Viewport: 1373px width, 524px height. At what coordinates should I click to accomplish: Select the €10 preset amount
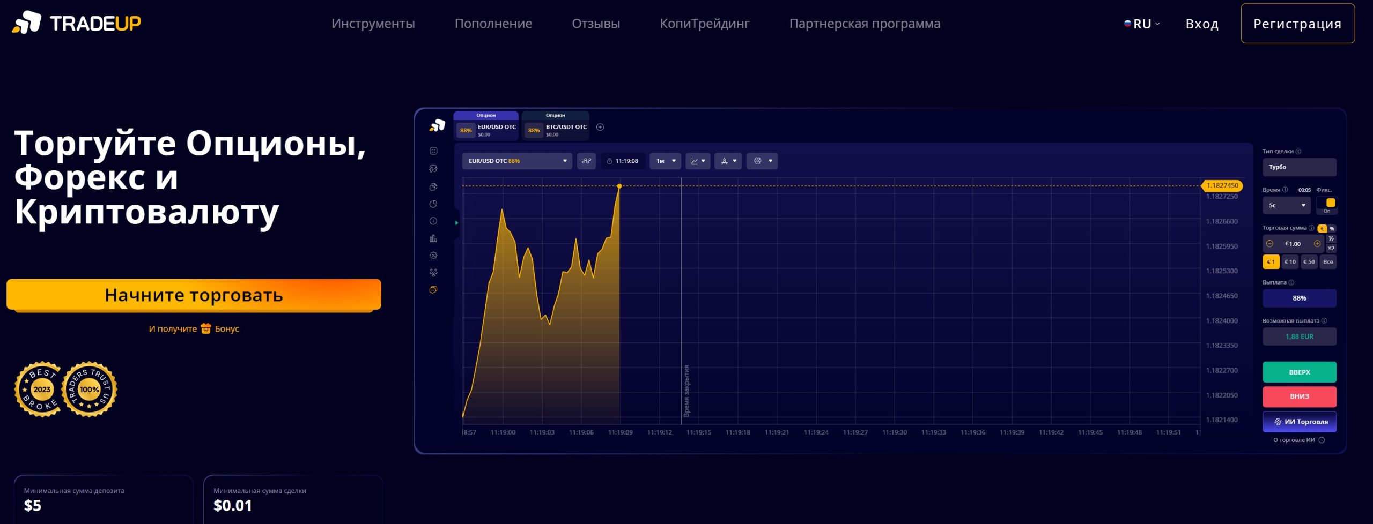(x=1290, y=262)
